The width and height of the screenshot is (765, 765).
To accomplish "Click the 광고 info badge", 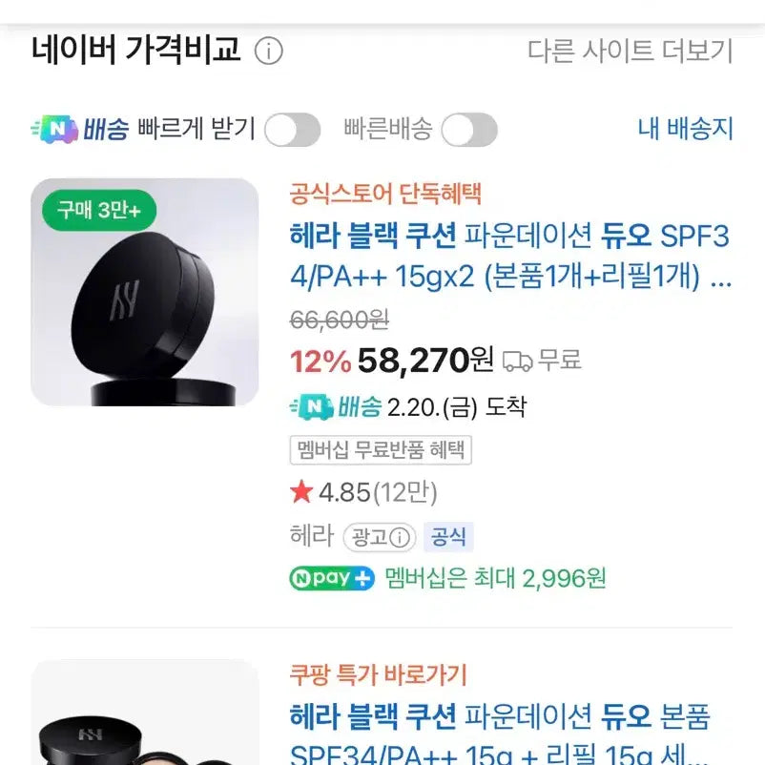I will point(379,537).
